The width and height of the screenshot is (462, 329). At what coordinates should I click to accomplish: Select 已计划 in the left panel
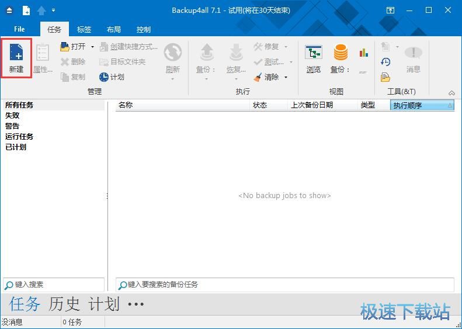coord(16,147)
